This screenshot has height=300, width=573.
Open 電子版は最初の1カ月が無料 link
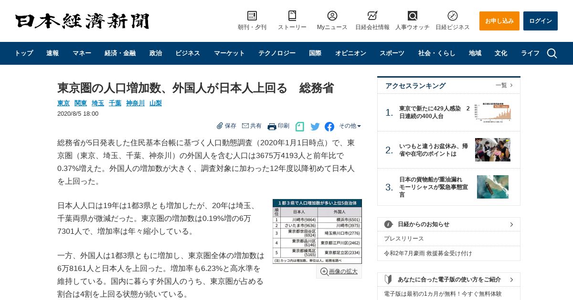coord(443,294)
